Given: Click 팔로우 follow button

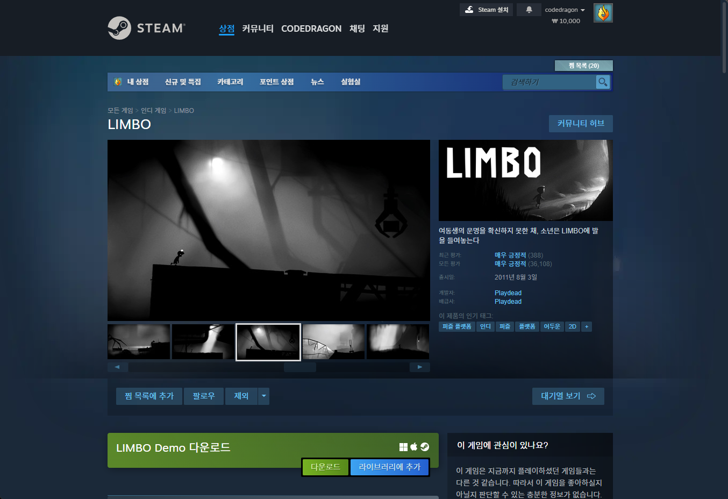Looking at the screenshot, I should (204, 396).
